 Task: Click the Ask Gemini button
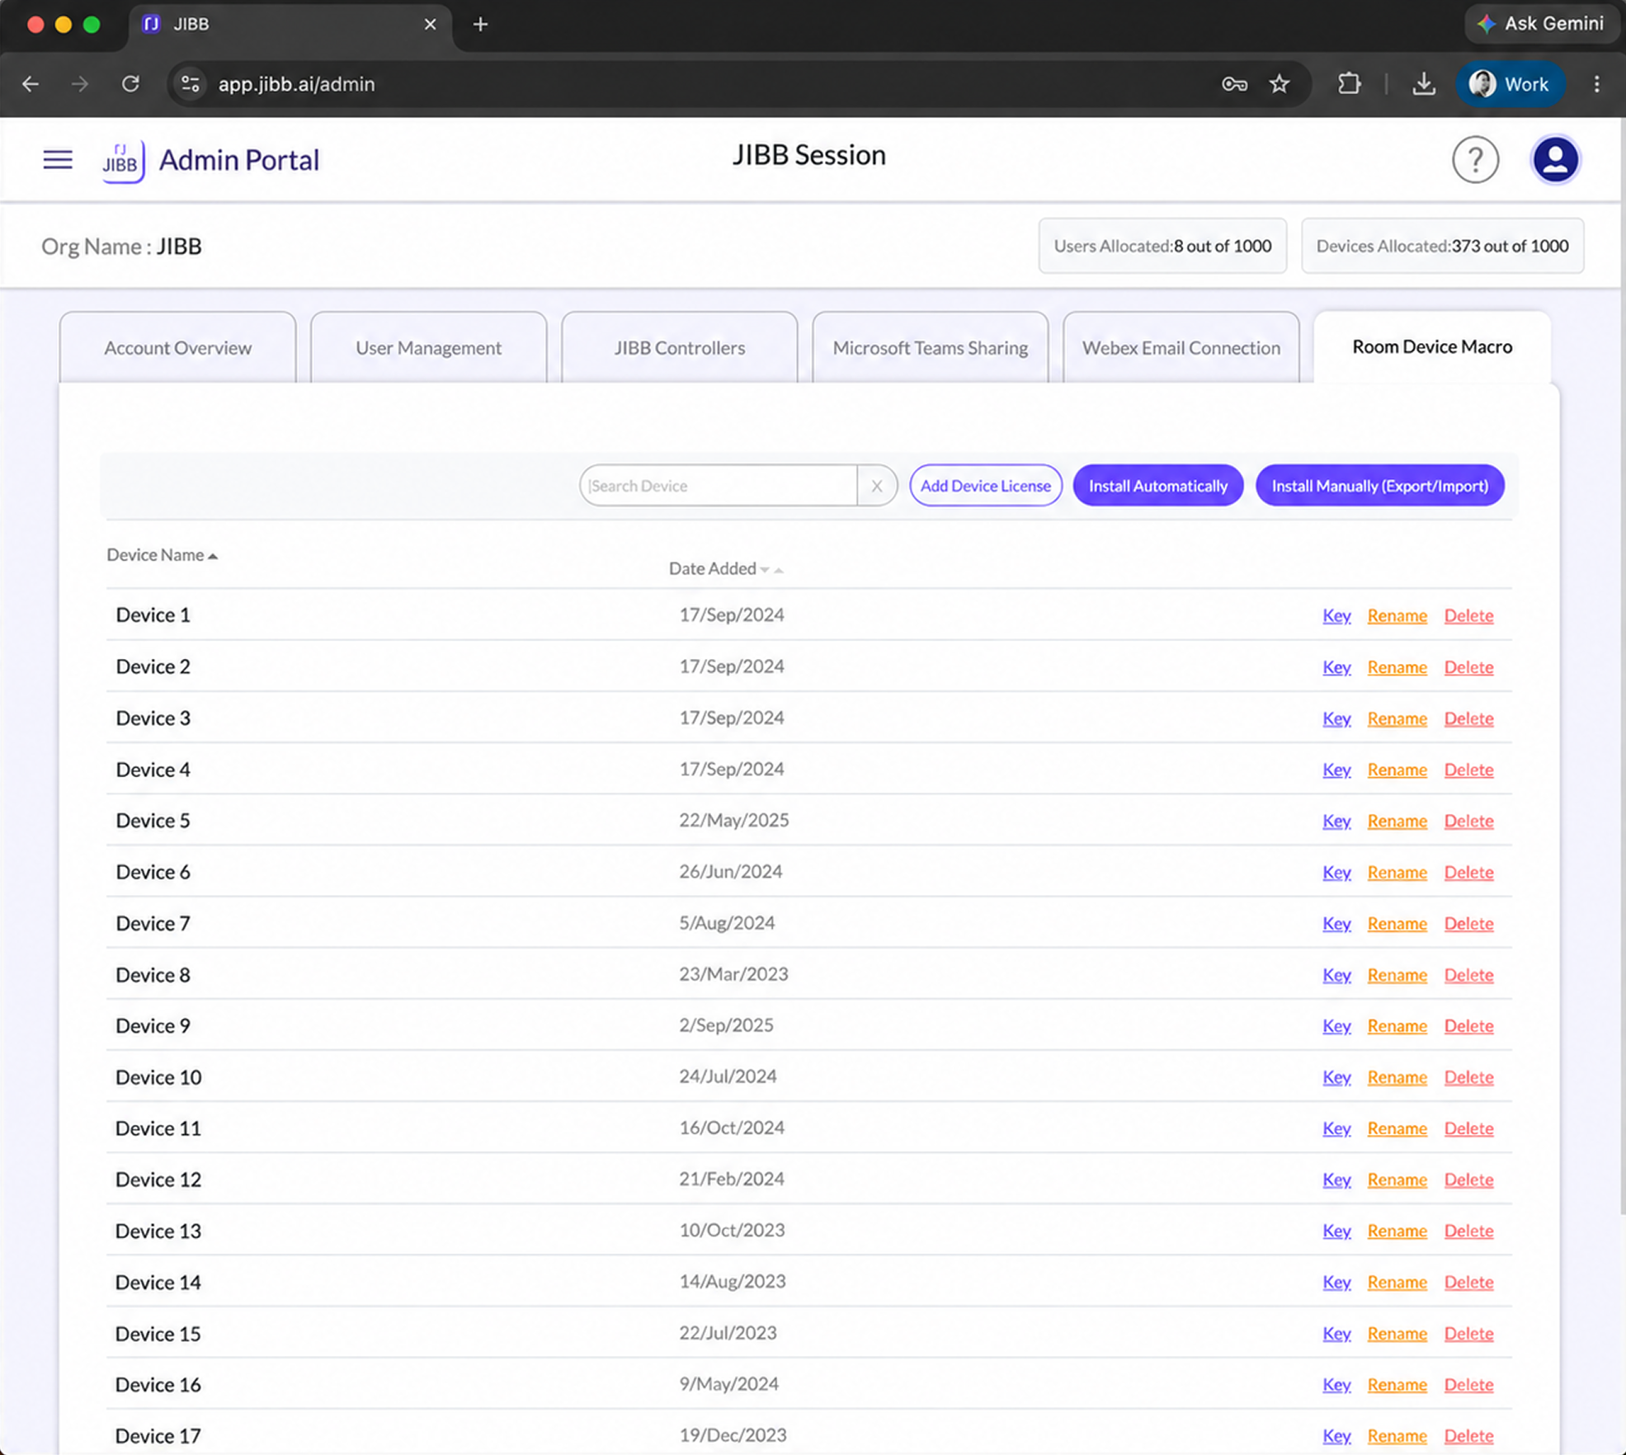pyautogui.click(x=1541, y=24)
